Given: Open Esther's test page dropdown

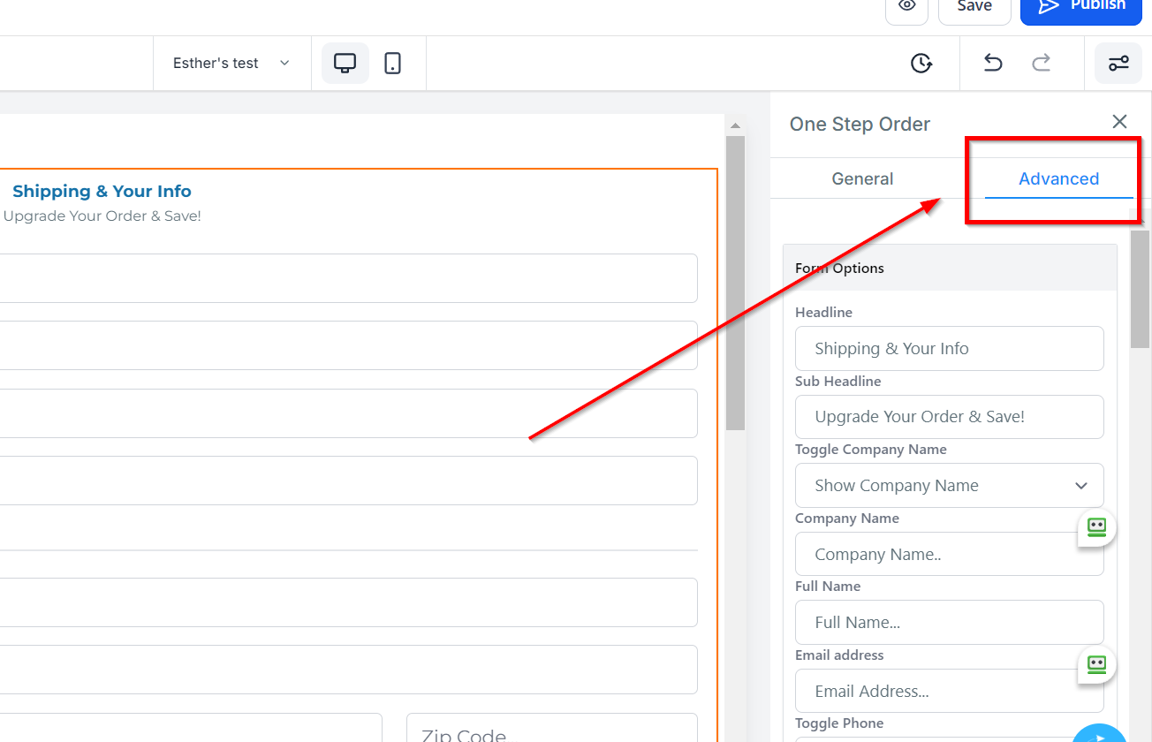Looking at the screenshot, I should pyautogui.click(x=231, y=63).
